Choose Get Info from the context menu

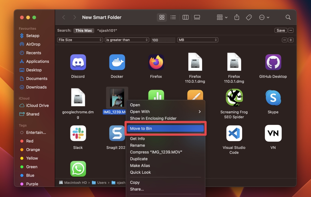[137, 139]
